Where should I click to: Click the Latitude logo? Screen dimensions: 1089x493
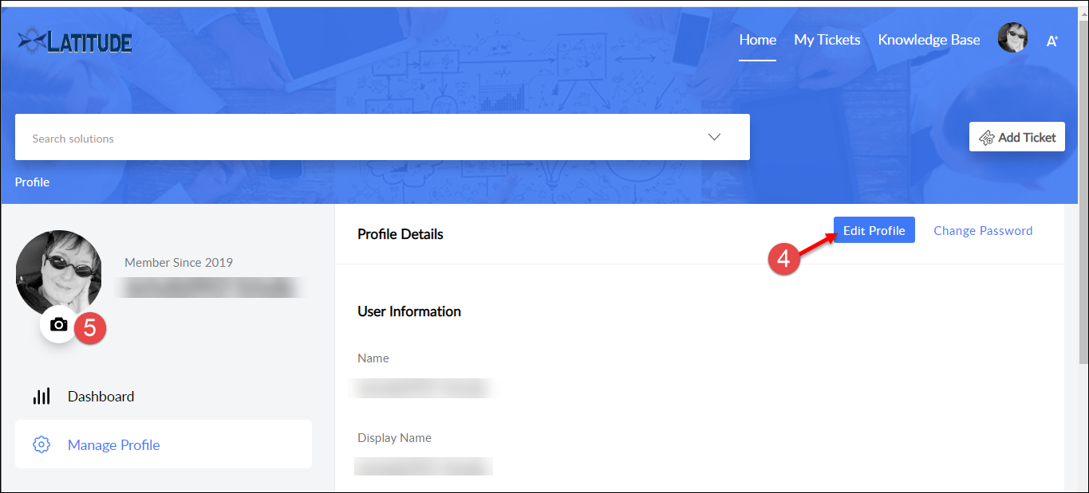75,41
